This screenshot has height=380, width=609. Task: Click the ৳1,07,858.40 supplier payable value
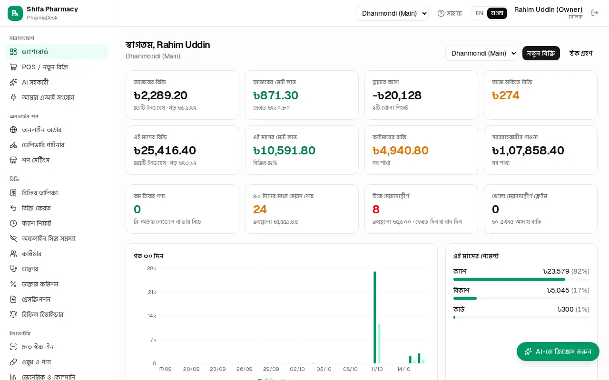(x=528, y=151)
